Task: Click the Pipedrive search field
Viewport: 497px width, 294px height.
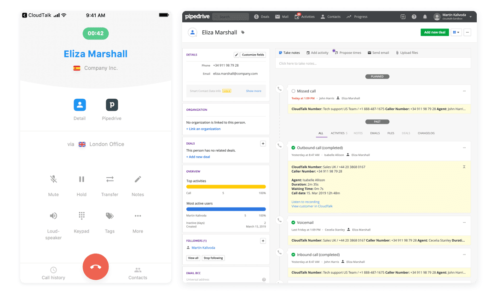Action: (x=231, y=17)
